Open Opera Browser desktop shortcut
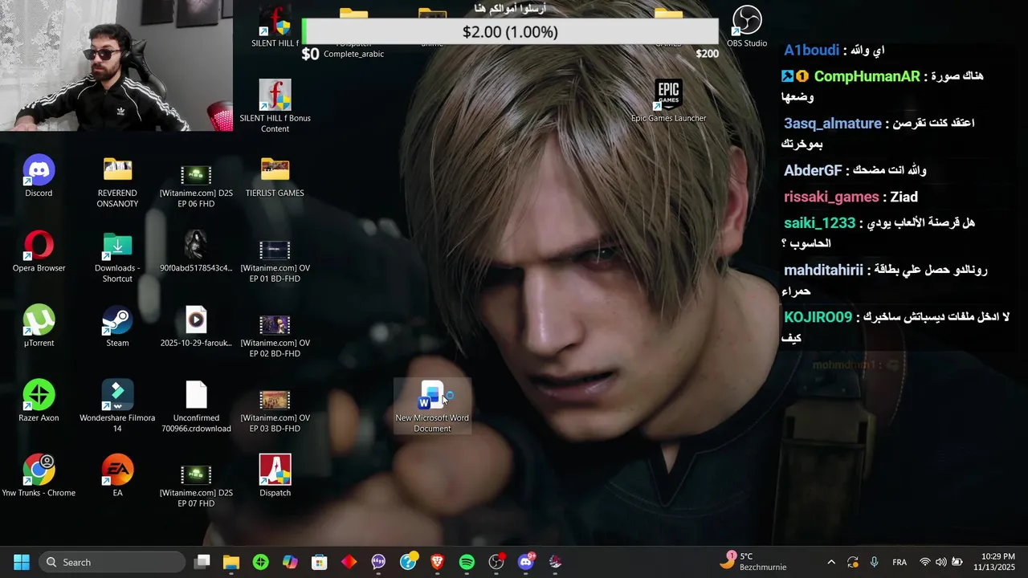 point(39,250)
